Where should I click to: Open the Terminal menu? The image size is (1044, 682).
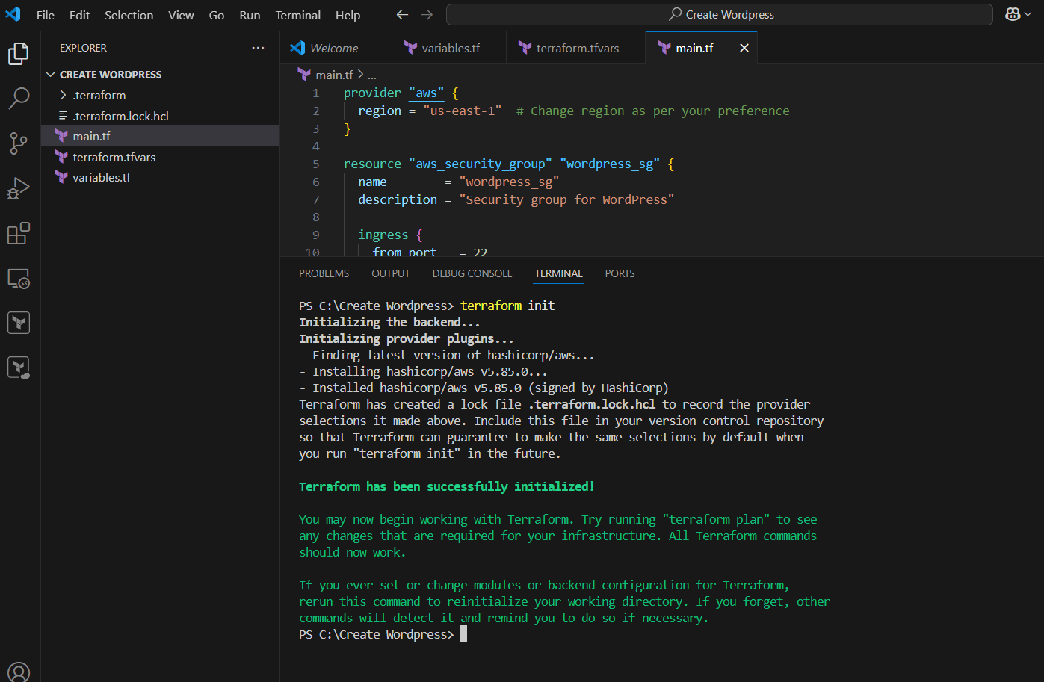tap(297, 15)
